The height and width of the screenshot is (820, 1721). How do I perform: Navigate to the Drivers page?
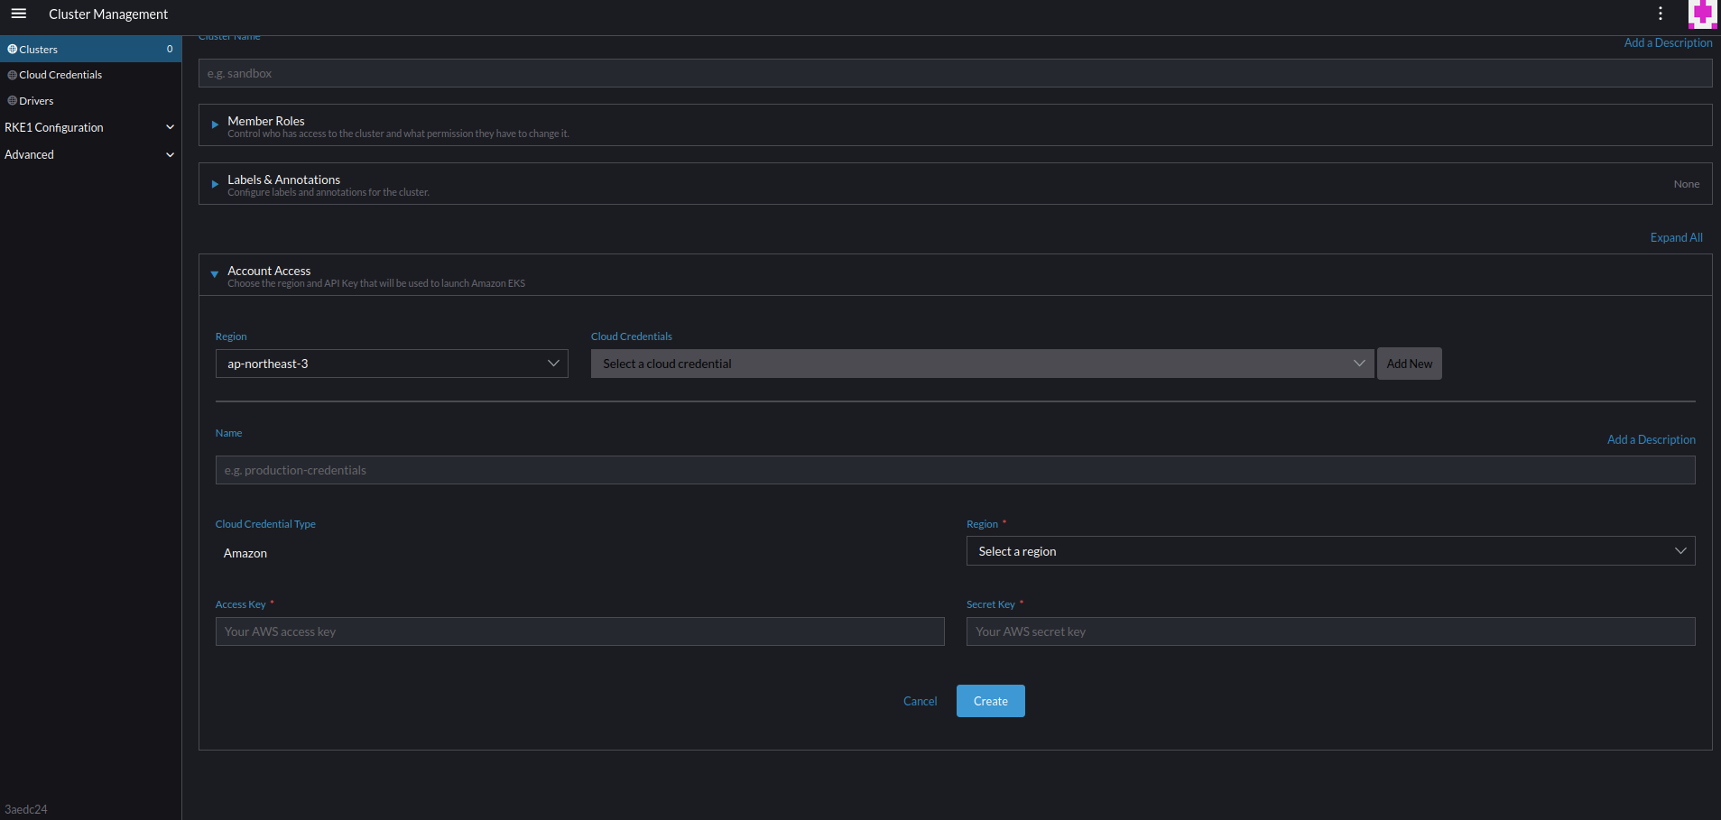point(36,100)
